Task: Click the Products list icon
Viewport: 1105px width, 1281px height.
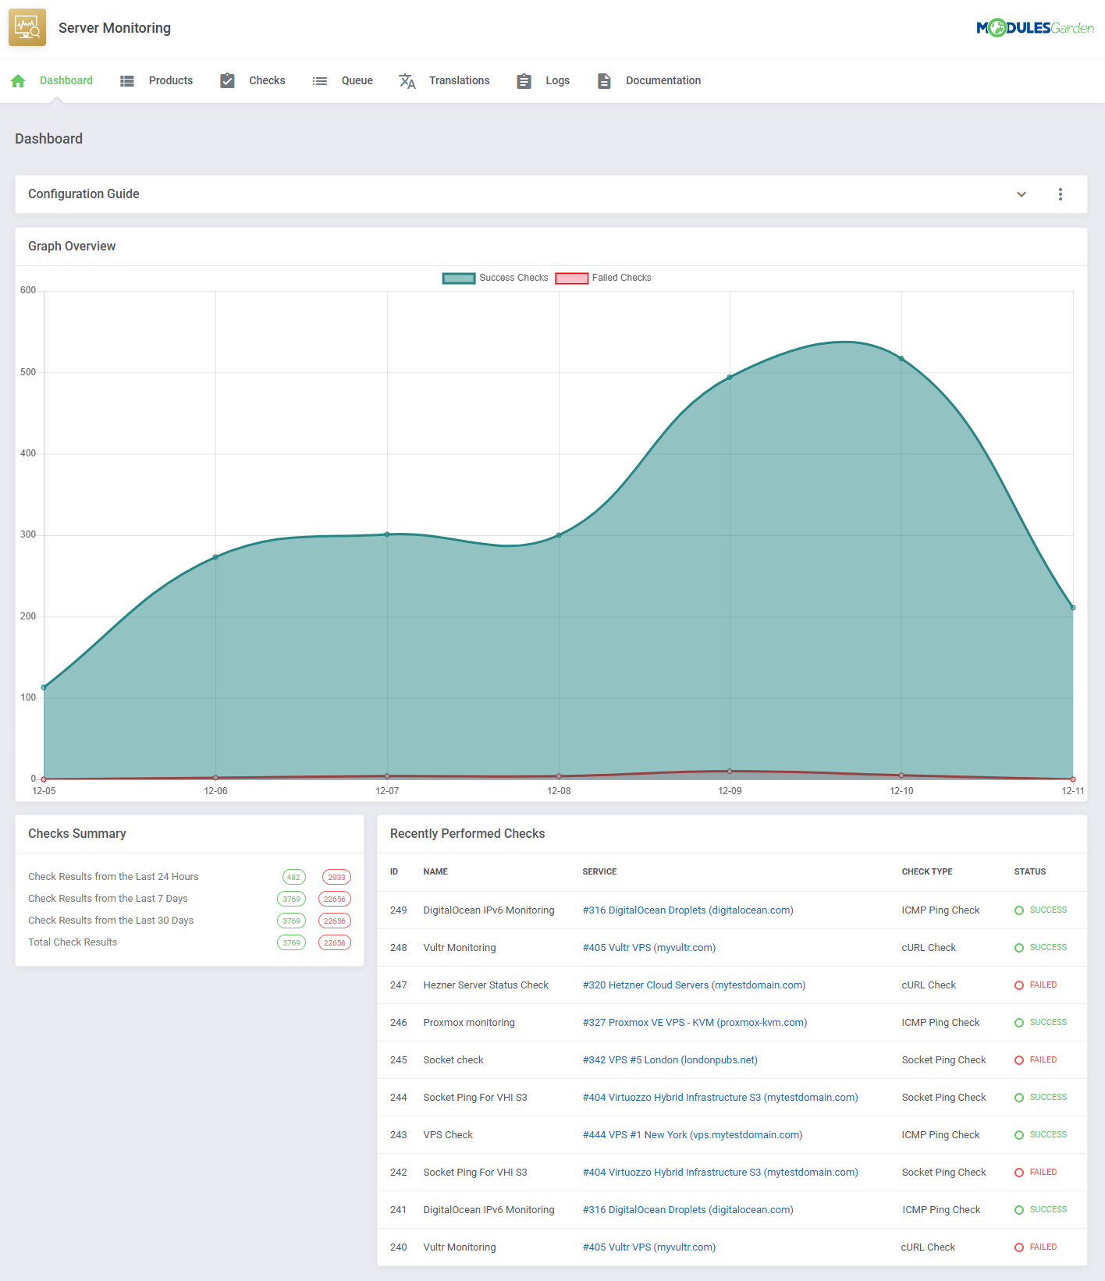Action: pyautogui.click(x=127, y=81)
